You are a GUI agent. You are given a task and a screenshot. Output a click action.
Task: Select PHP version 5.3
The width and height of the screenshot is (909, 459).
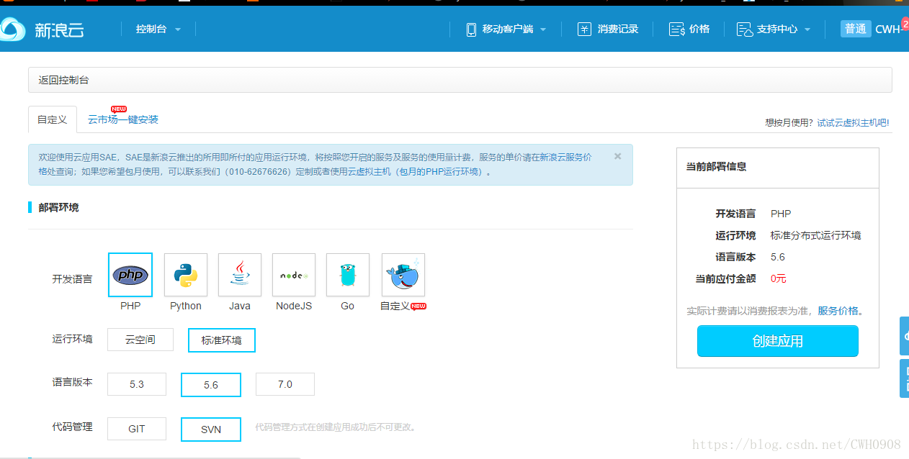point(137,384)
